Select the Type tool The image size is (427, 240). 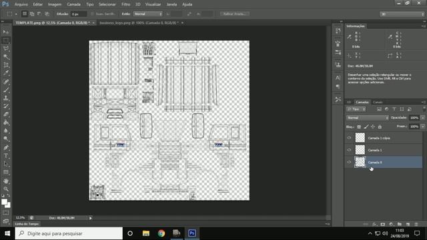pyautogui.click(x=6, y=155)
